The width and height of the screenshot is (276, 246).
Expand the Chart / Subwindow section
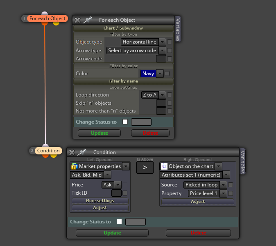123,28
